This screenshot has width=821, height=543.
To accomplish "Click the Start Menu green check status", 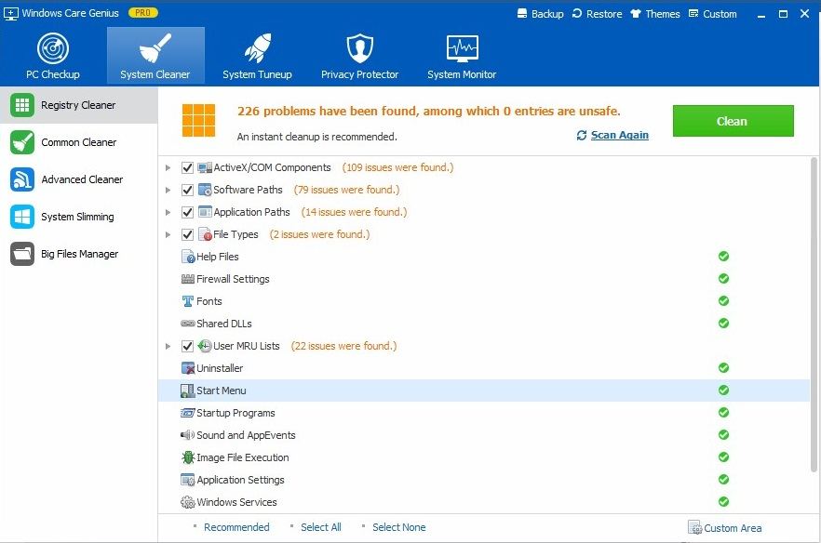I will point(723,391).
